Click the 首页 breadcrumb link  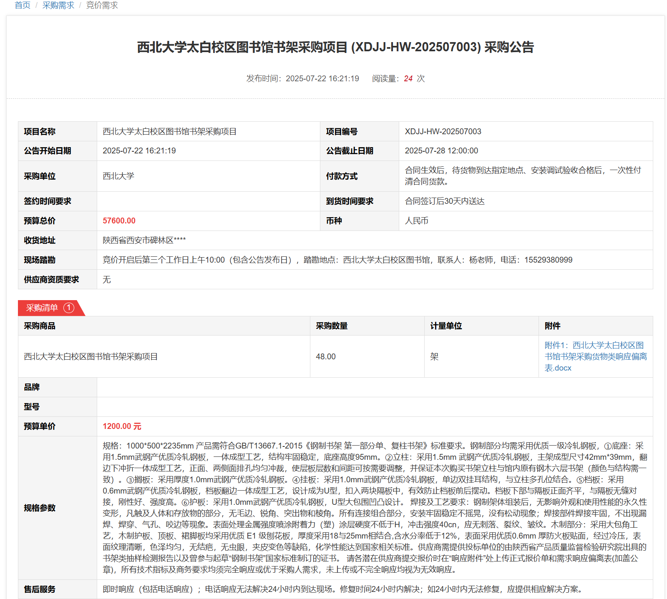[x=23, y=5]
